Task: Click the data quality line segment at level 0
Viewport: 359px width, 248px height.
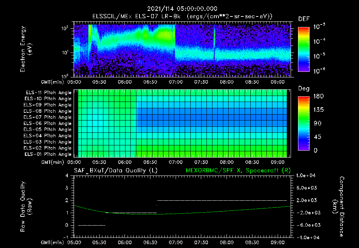Action: coord(92,225)
